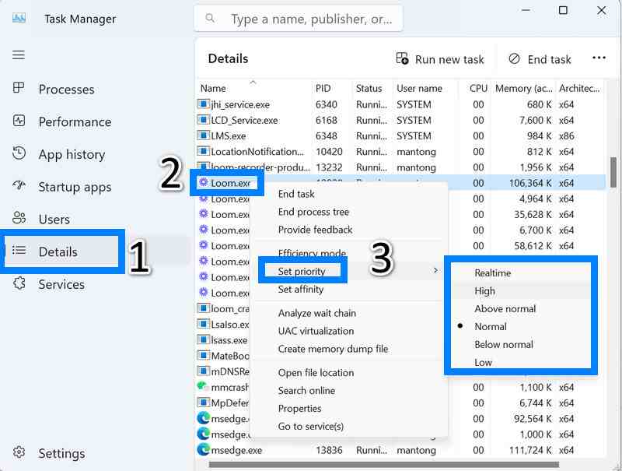Image resolution: width=622 pixels, height=471 pixels.
Task: Choose End process tree from context menu
Action: (x=313, y=212)
